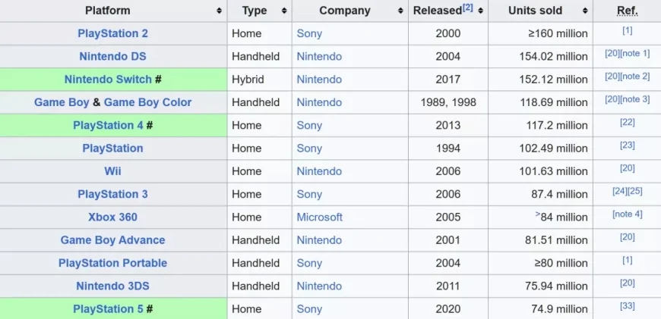Sort table by Platform column arrows
The width and height of the screenshot is (661, 319).
220,11
